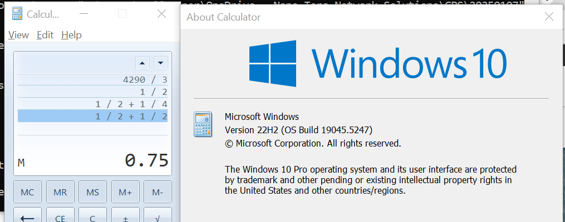
Task: Open the Edit menu in Calculator
Action: pyautogui.click(x=45, y=35)
